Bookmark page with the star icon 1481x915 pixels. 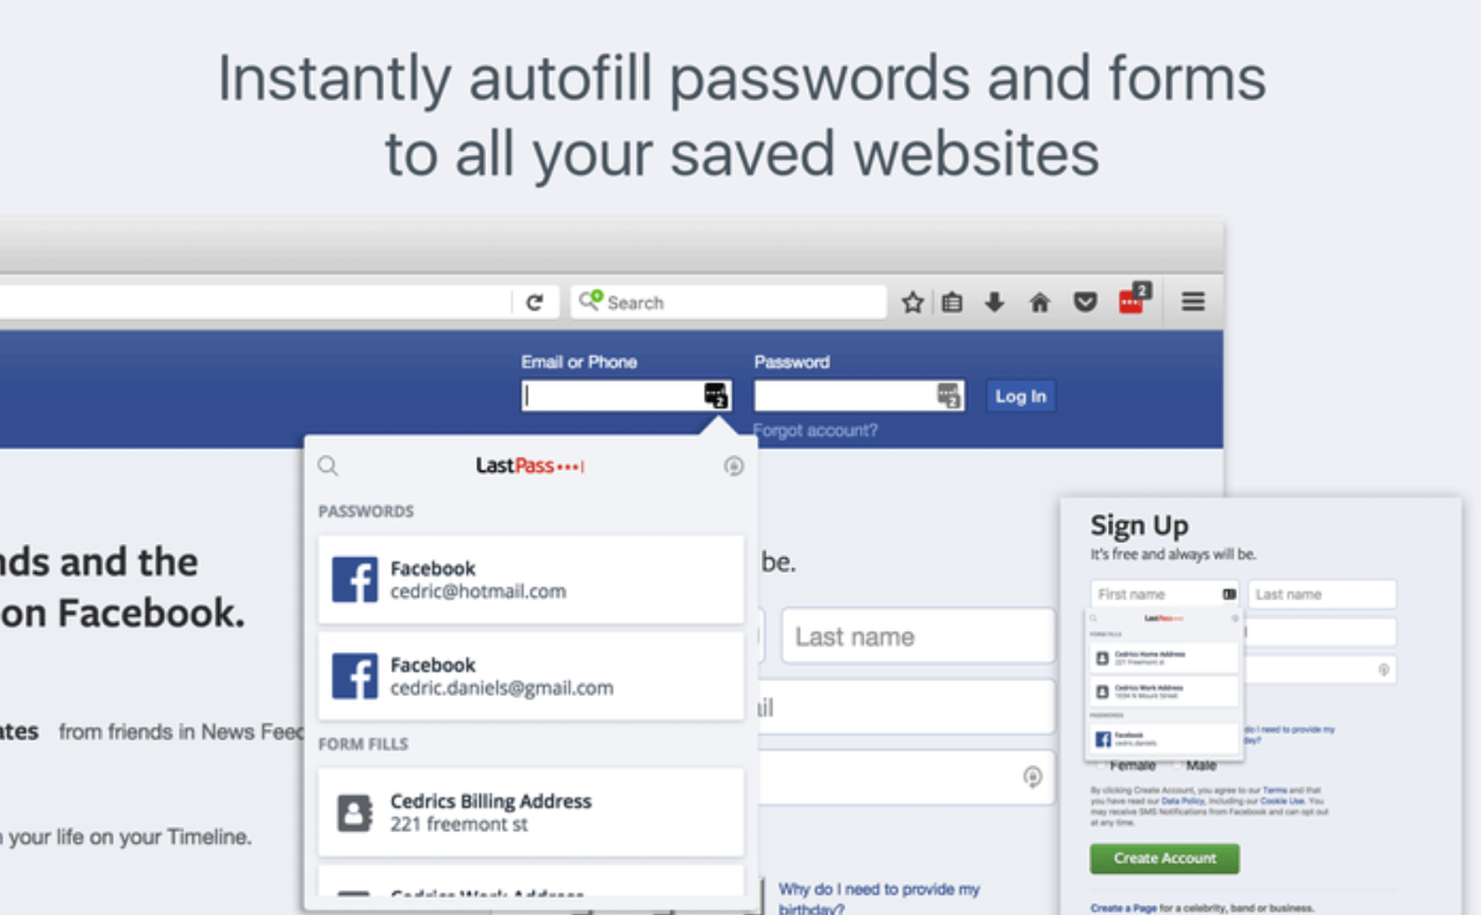(913, 303)
